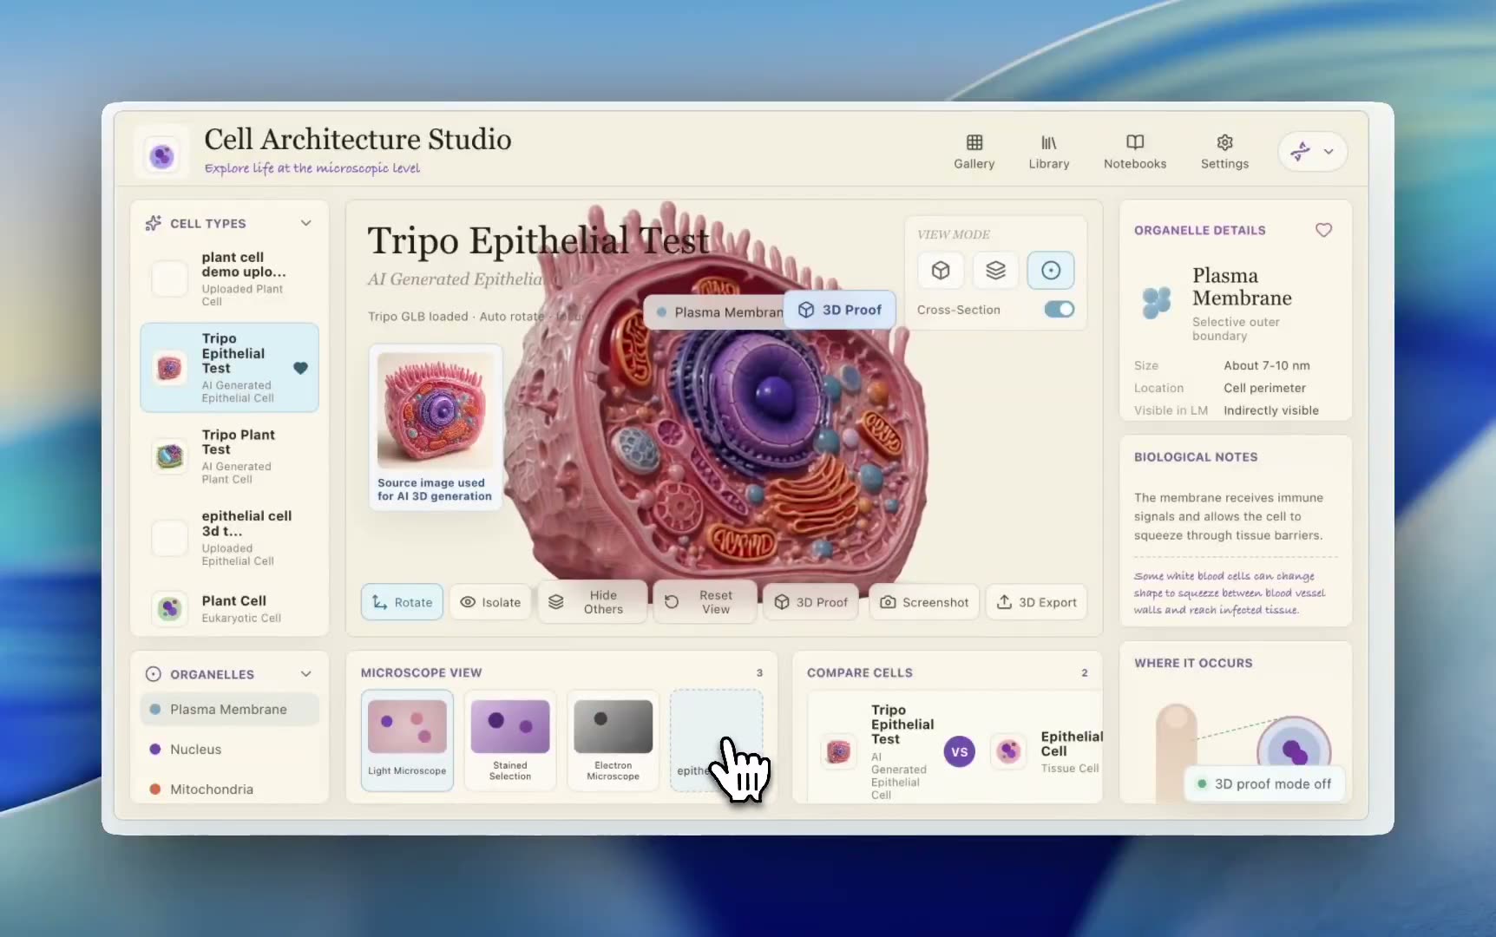Open the Gallery view
The height and width of the screenshot is (937, 1496).
click(974, 152)
